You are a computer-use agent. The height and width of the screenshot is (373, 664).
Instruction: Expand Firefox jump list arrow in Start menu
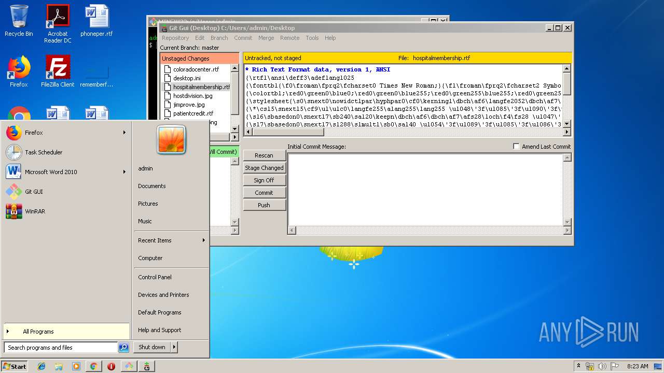click(125, 133)
